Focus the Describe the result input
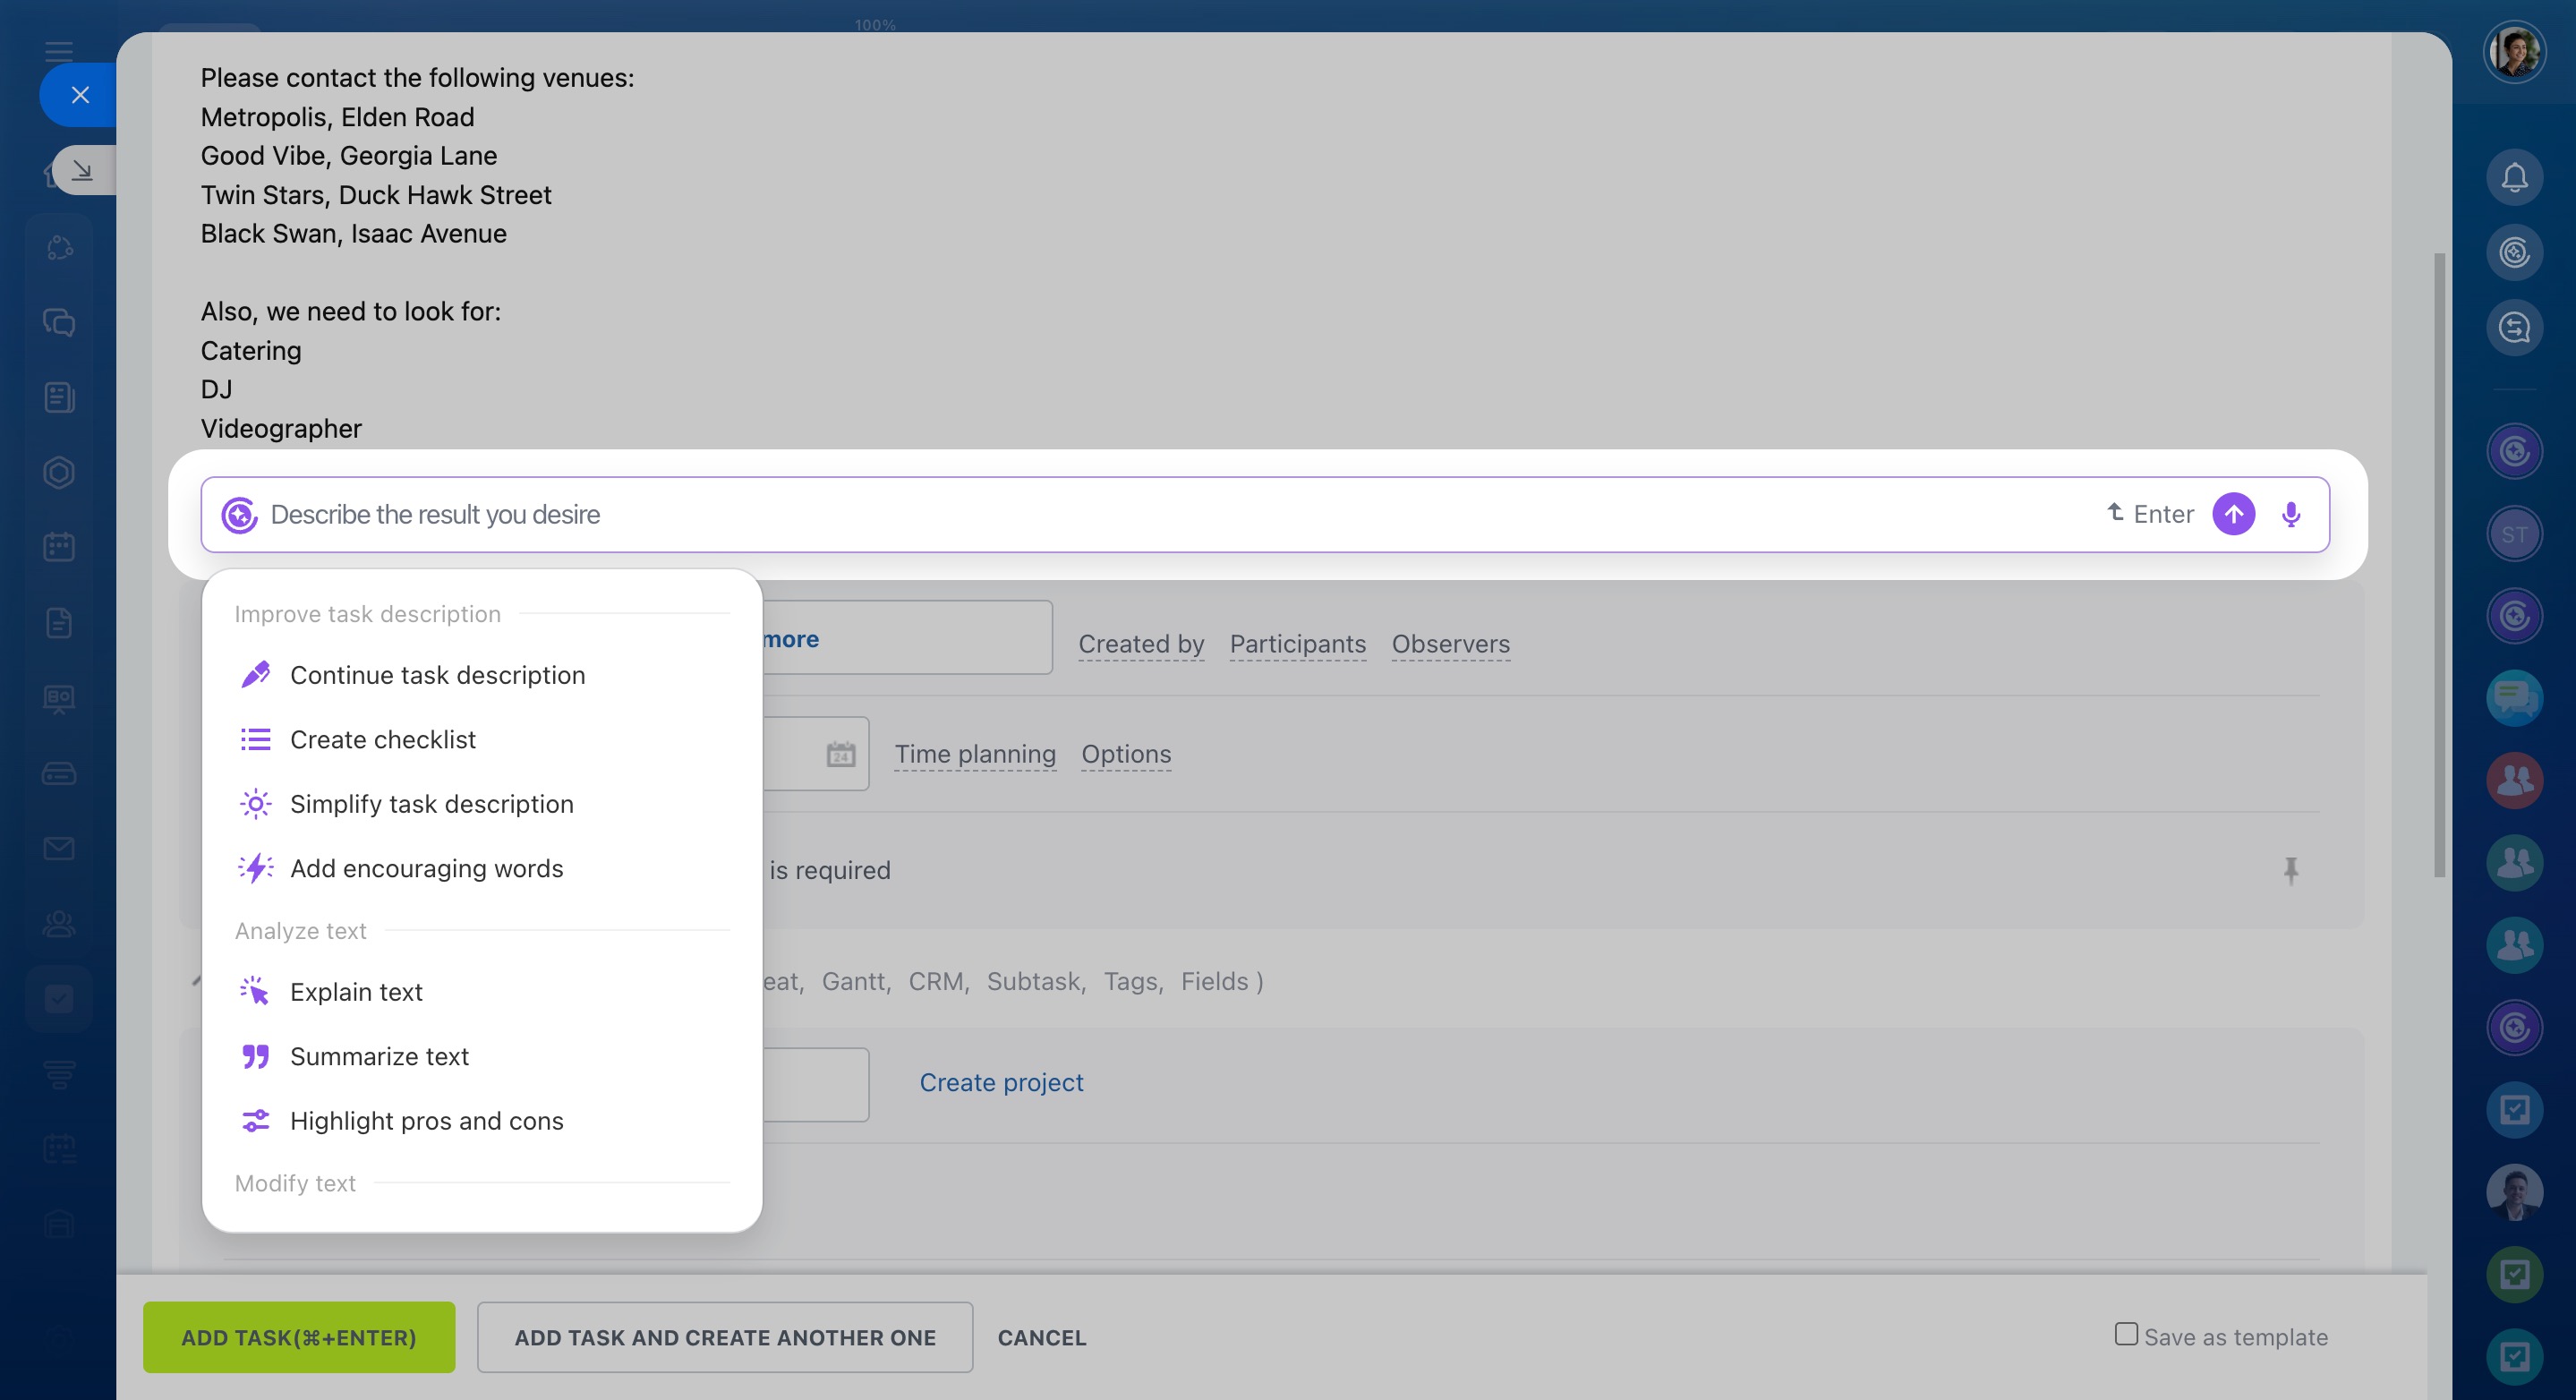The width and height of the screenshot is (2576, 1400). pyautogui.click(x=1100, y=515)
